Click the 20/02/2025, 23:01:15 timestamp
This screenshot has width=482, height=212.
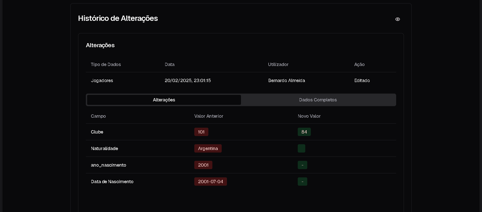click(x=188, y=81)
